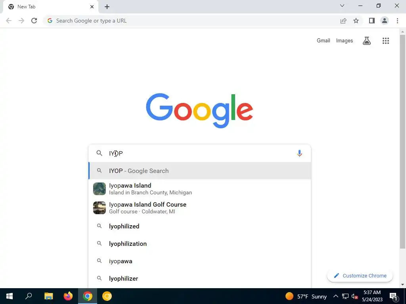The width and height of the screenshot is (406, 304).
Task: Open Chrome three-dot menu
Action: (397, 21)
